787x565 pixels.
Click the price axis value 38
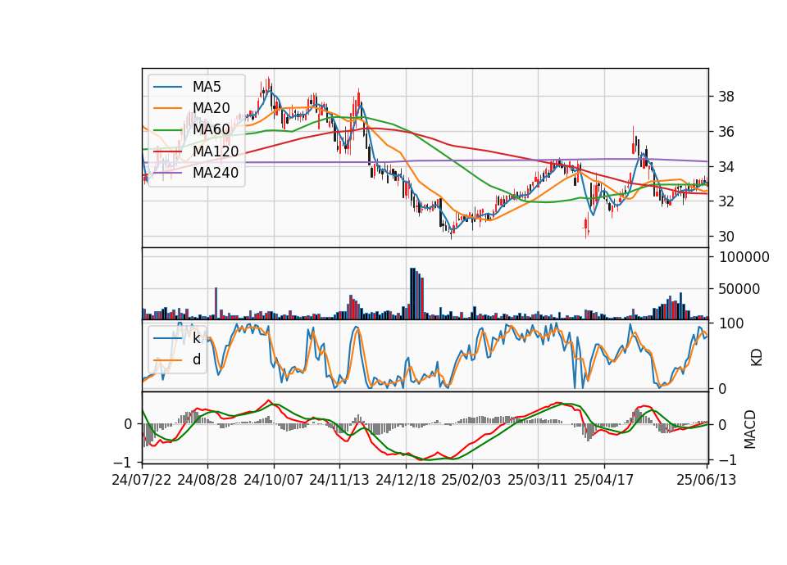(x=726, y=97)
